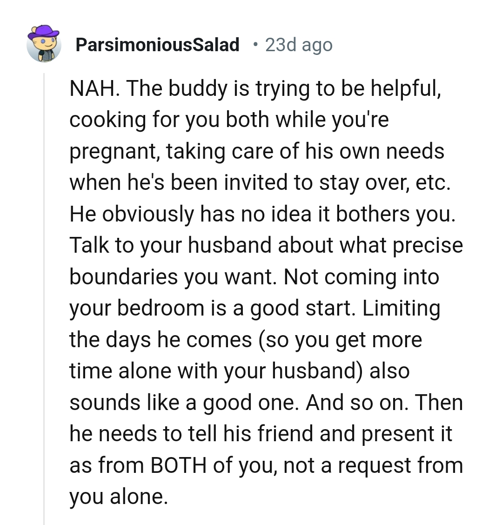Image resolution: width=502 pixels, height=525 pixels.
Task: Open the timestamp next to the username
Action: click(x=298, y=44)
